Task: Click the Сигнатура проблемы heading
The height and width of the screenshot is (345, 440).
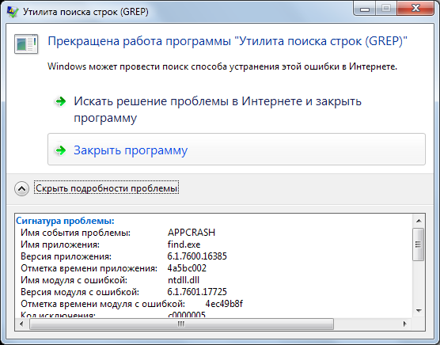Action: point(65,221)
